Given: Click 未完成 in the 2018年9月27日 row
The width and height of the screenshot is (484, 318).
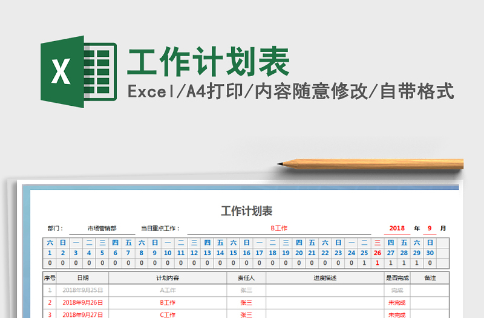Looking at the screenshot, I should [x=397, y=314].
